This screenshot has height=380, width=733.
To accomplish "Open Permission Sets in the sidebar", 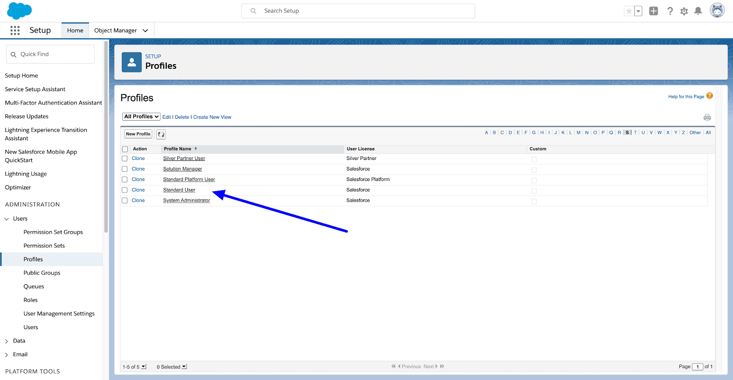I will click(x=44, y=246).
